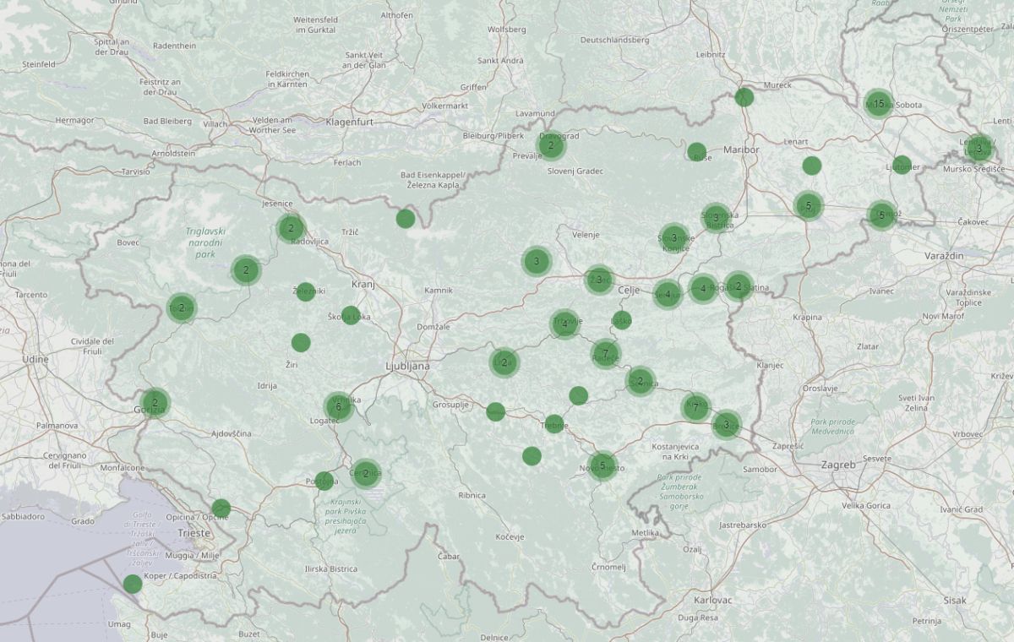Click the 3 cluster near Mursko Središće

pos(979,149)
